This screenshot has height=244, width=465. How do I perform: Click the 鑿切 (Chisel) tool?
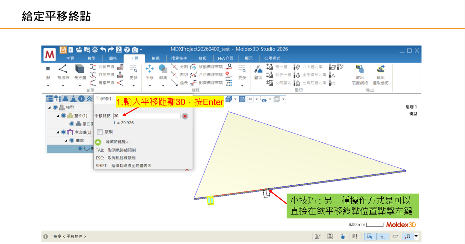click(258, 73)
